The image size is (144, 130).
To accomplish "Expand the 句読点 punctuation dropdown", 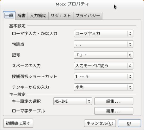I will [103, 44].
